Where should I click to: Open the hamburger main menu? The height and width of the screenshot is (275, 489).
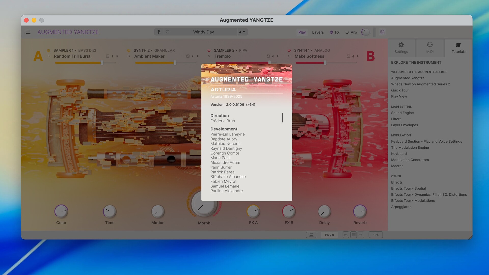(28, 32)
